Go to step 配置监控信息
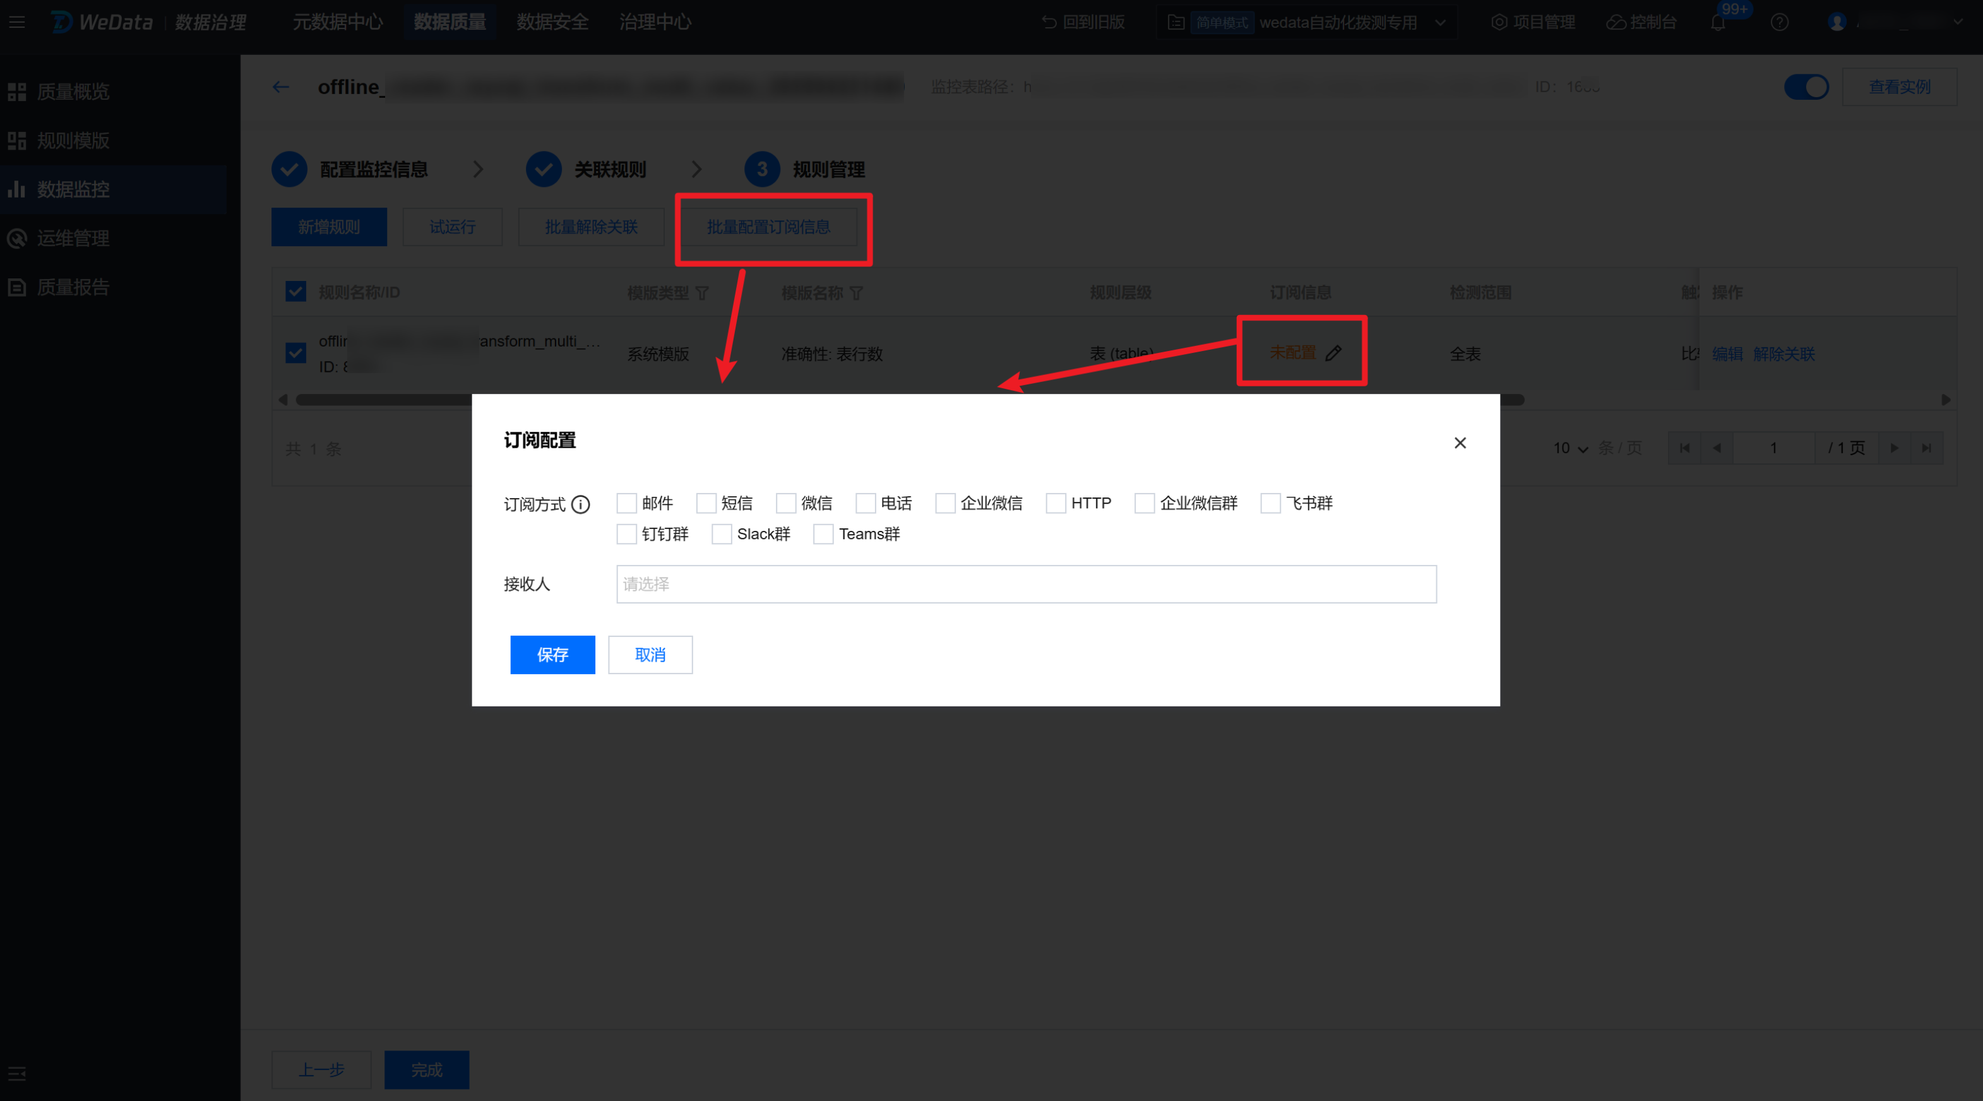Screen dimensions: 1983x1101 click(350, 169)
